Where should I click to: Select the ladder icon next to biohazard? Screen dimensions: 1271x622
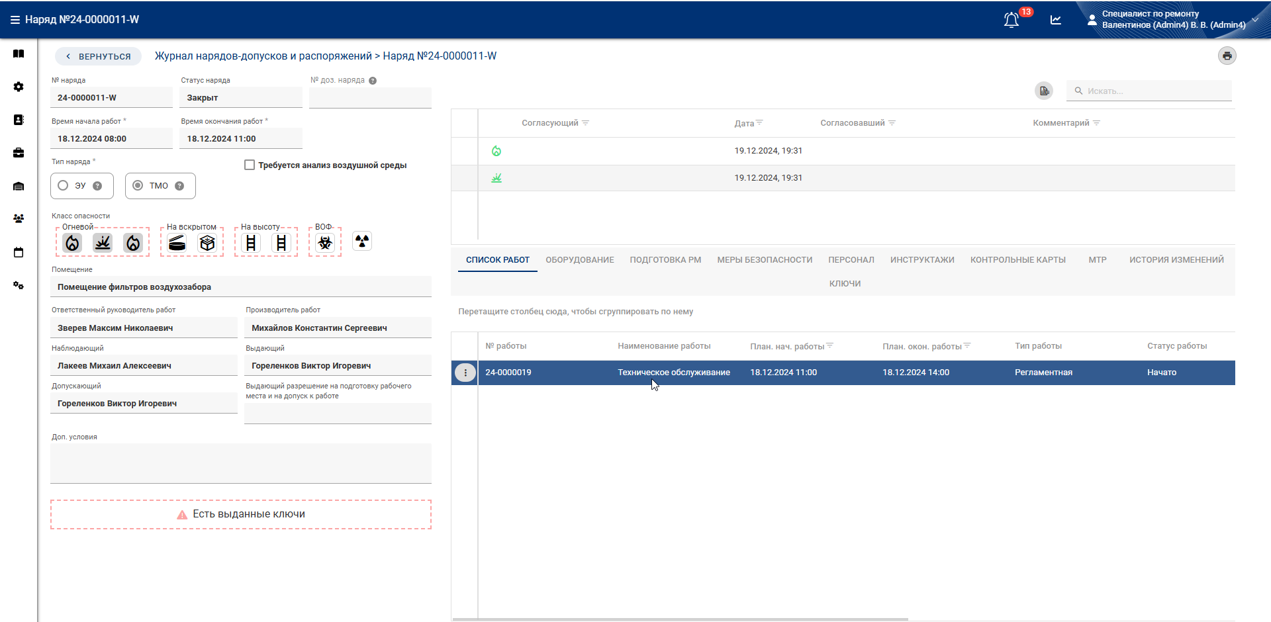281,243
